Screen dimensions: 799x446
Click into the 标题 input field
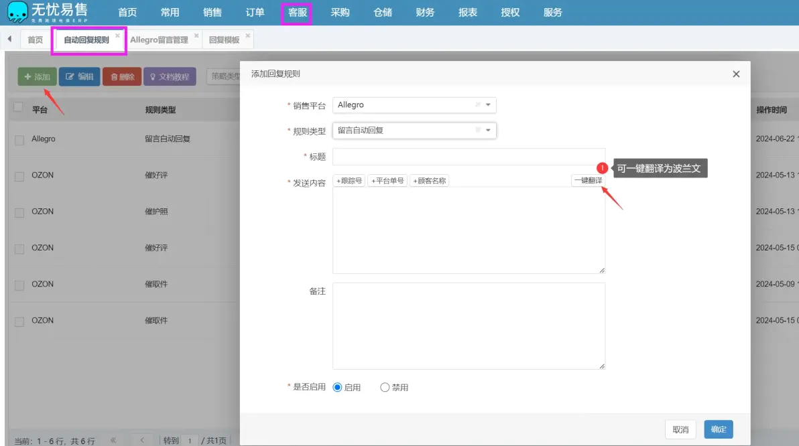[469, 157]
